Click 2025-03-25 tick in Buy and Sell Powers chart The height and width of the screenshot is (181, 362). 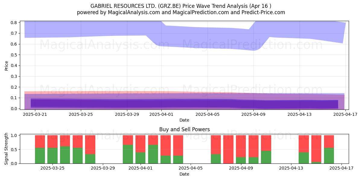[53, 168]
